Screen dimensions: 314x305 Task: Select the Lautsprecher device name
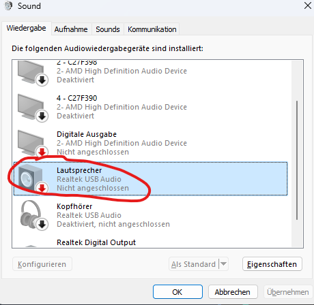[x=79, y=170]
